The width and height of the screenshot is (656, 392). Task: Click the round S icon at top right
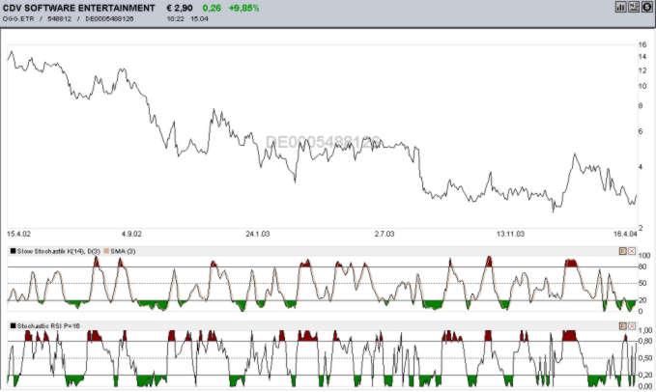(x=646, y=7)
